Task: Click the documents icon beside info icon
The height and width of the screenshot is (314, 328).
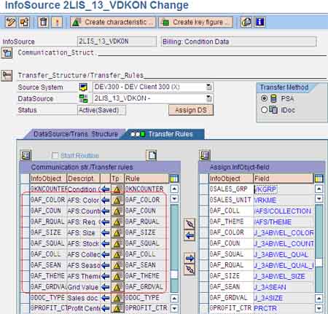Action: pyautogui.click(x=246, y=23)
